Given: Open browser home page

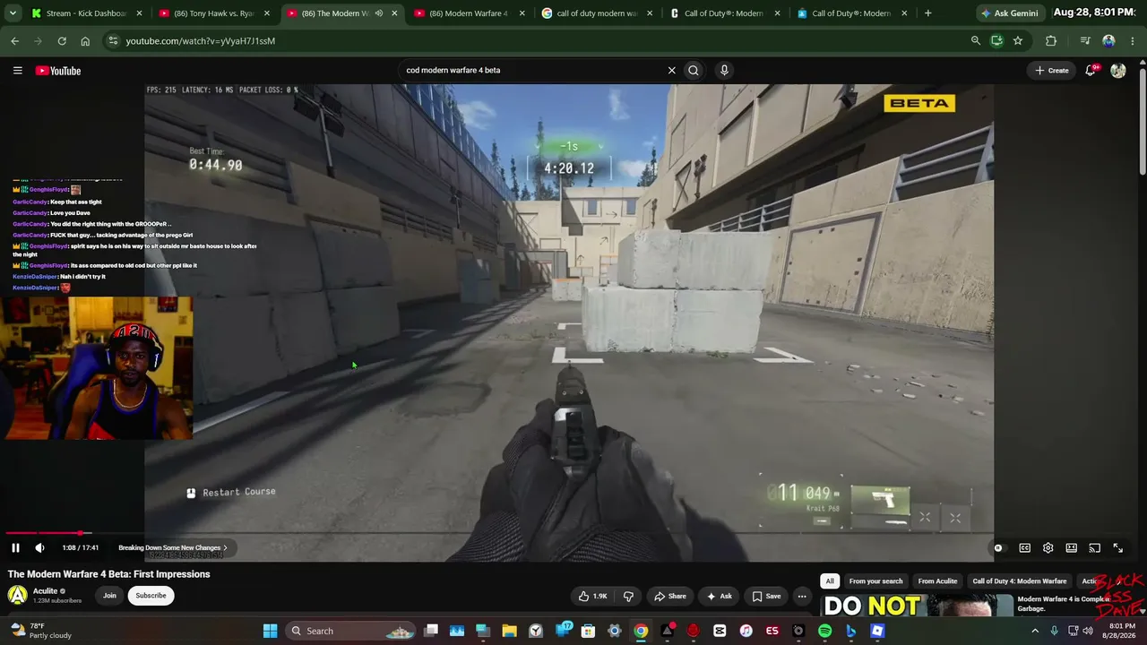Looking at the screenshot, I should (x=85, y=40).
